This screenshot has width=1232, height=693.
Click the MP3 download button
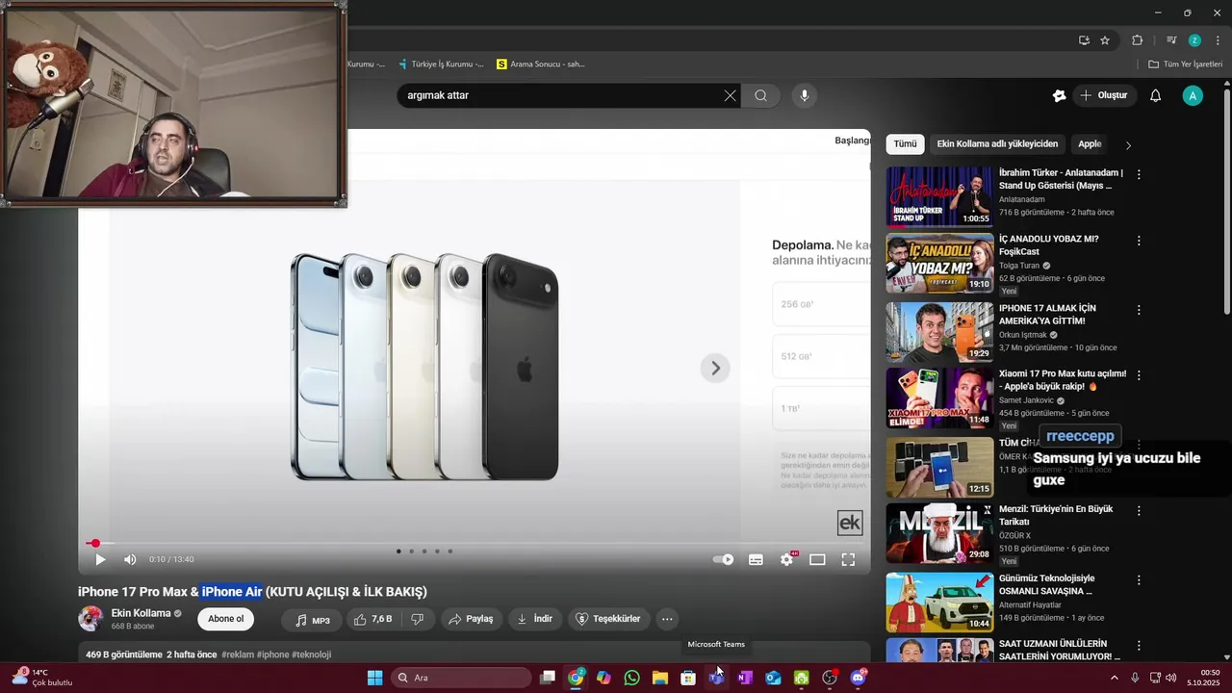(312, 619)
